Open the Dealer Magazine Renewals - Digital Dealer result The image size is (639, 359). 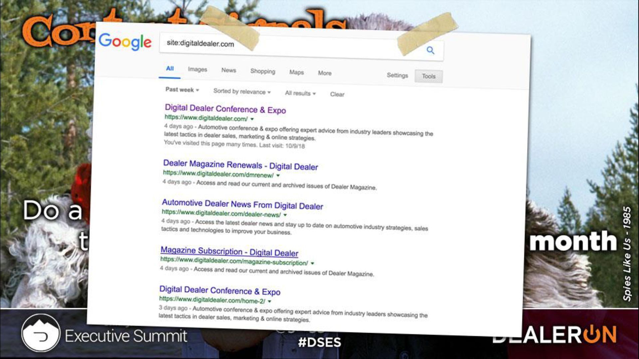241,165
